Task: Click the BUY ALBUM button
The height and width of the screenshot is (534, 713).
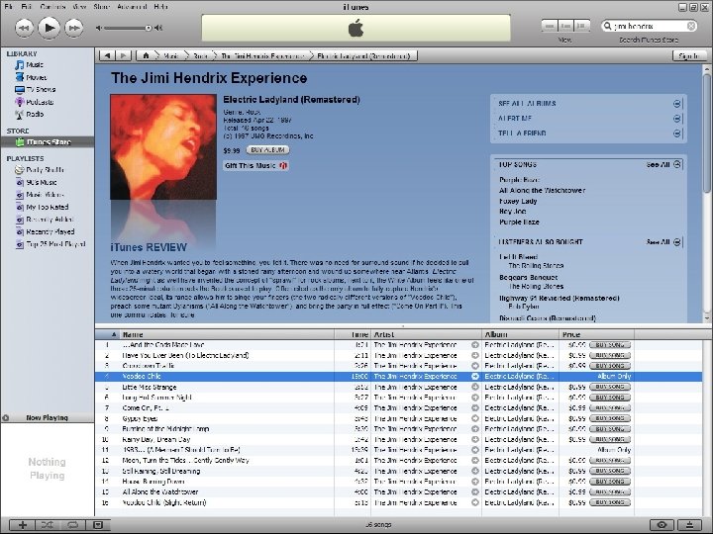Action: point(267,150)
